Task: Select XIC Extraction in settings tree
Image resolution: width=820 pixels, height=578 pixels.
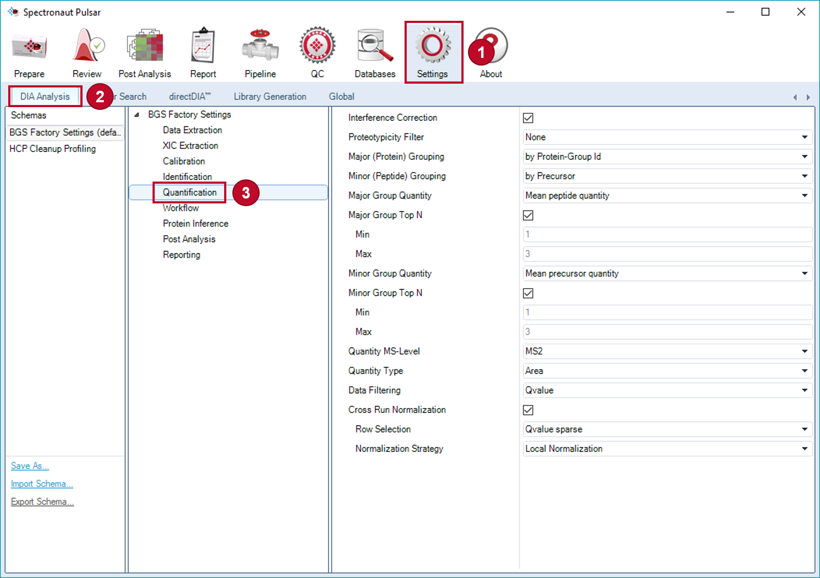Action: pos(190,145)
